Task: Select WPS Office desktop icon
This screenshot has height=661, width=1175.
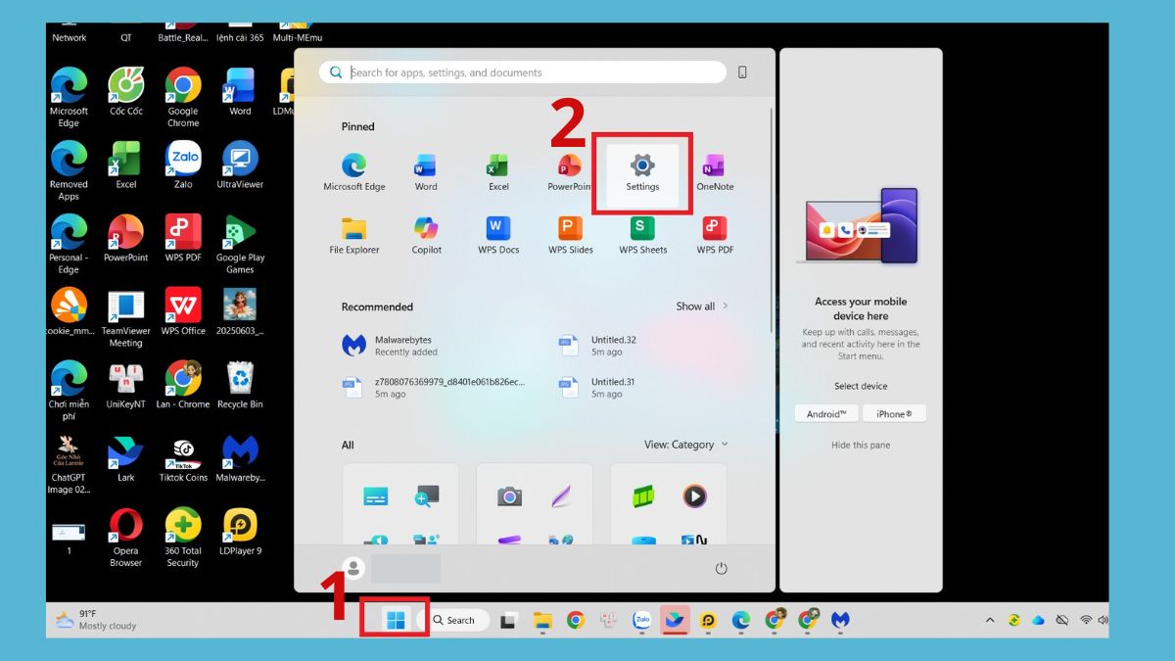Action: [x=183, y=312]
